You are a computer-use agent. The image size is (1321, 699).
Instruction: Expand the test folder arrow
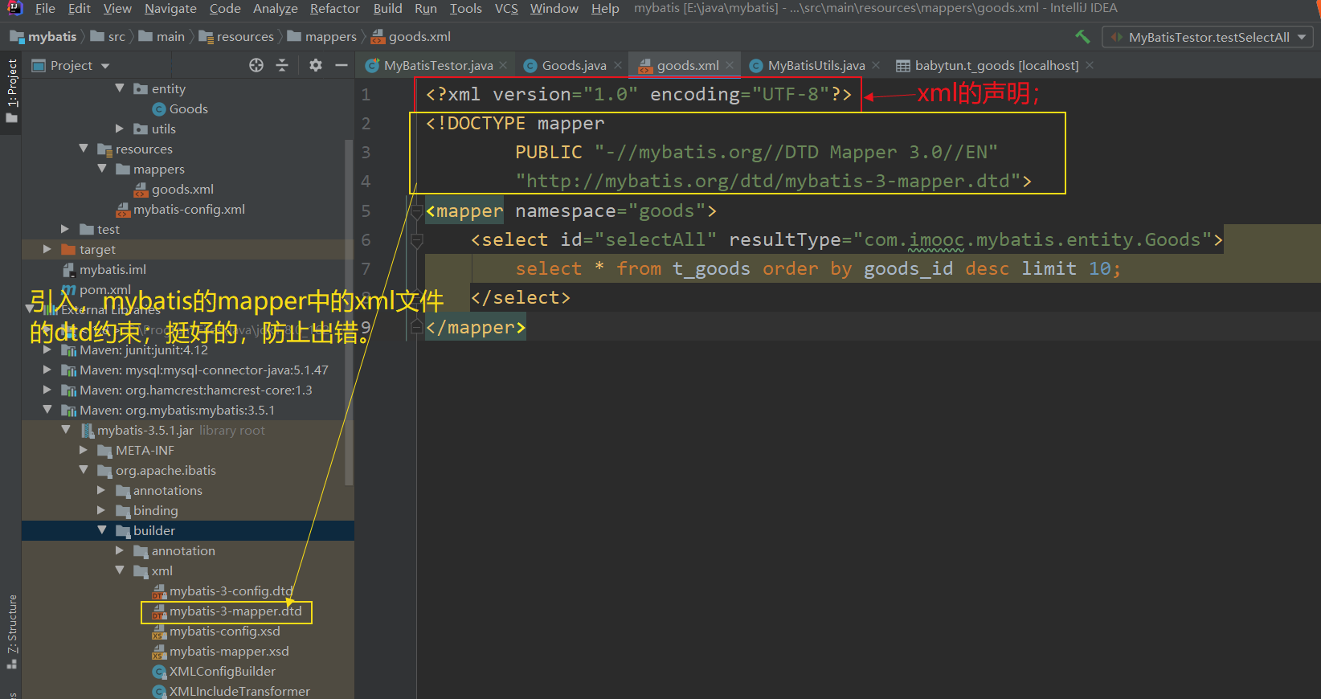tap(65, 229)
